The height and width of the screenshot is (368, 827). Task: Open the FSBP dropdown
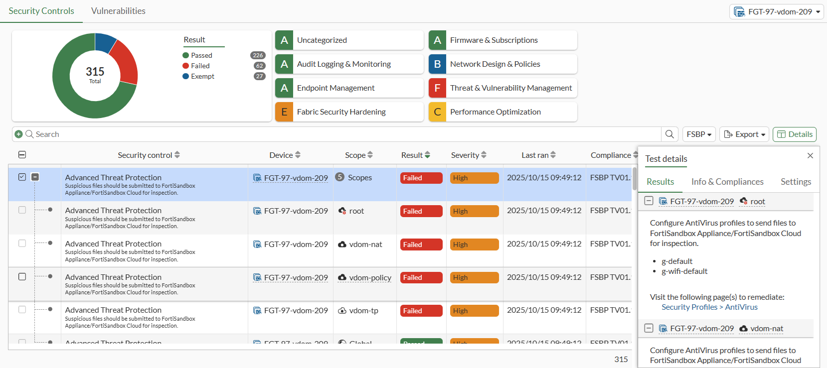tap(699, 134)
